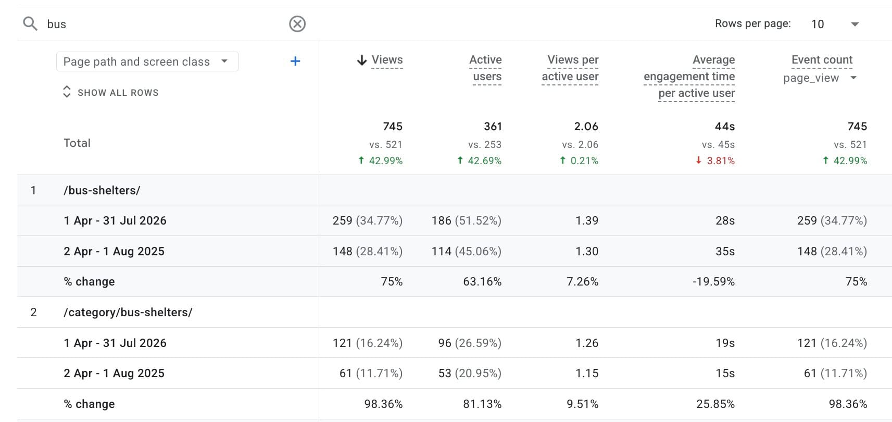The width and height of the screenshot is (892, 422).
Task: Click the Total active users value 361
Action: [x=493, y=126]
